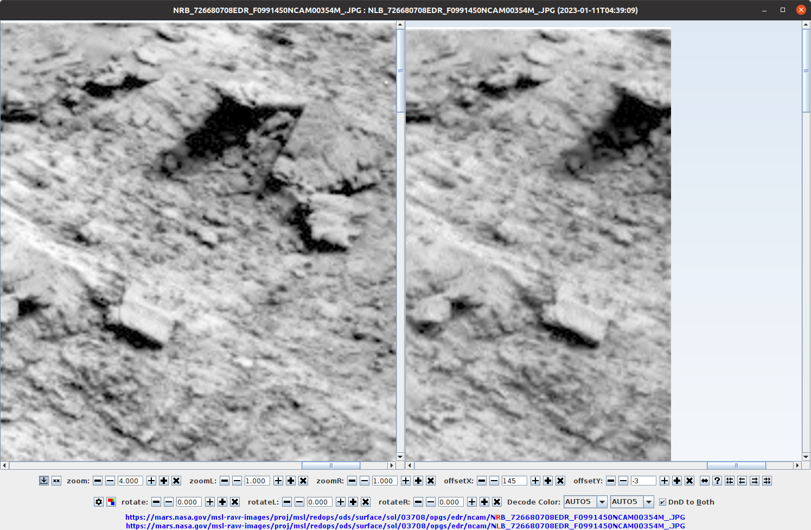Click left pane vertical scrollbar thumb
Screen dimensions: 811x530
pyautogui.click(x=400, y=71)
